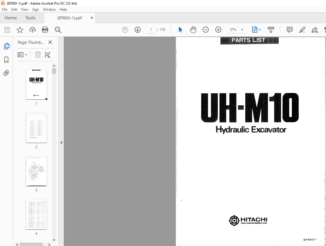Click the 'Page Thumb...' panel title
This screenshot has height=246, width=326.
tap(31, 42)
